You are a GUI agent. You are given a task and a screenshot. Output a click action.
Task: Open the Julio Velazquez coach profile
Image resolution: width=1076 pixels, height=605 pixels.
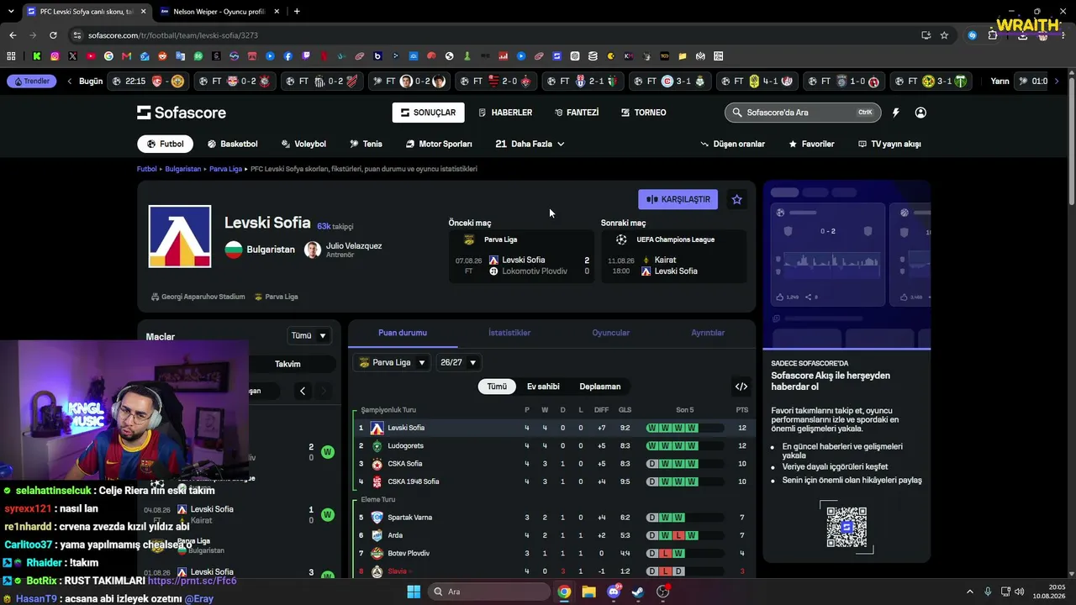click(x=344, y=250)
